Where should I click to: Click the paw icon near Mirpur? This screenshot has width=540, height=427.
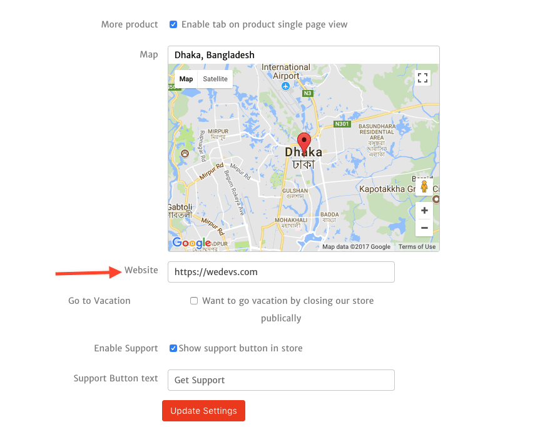pyautogui.click(x=185, y=153)
